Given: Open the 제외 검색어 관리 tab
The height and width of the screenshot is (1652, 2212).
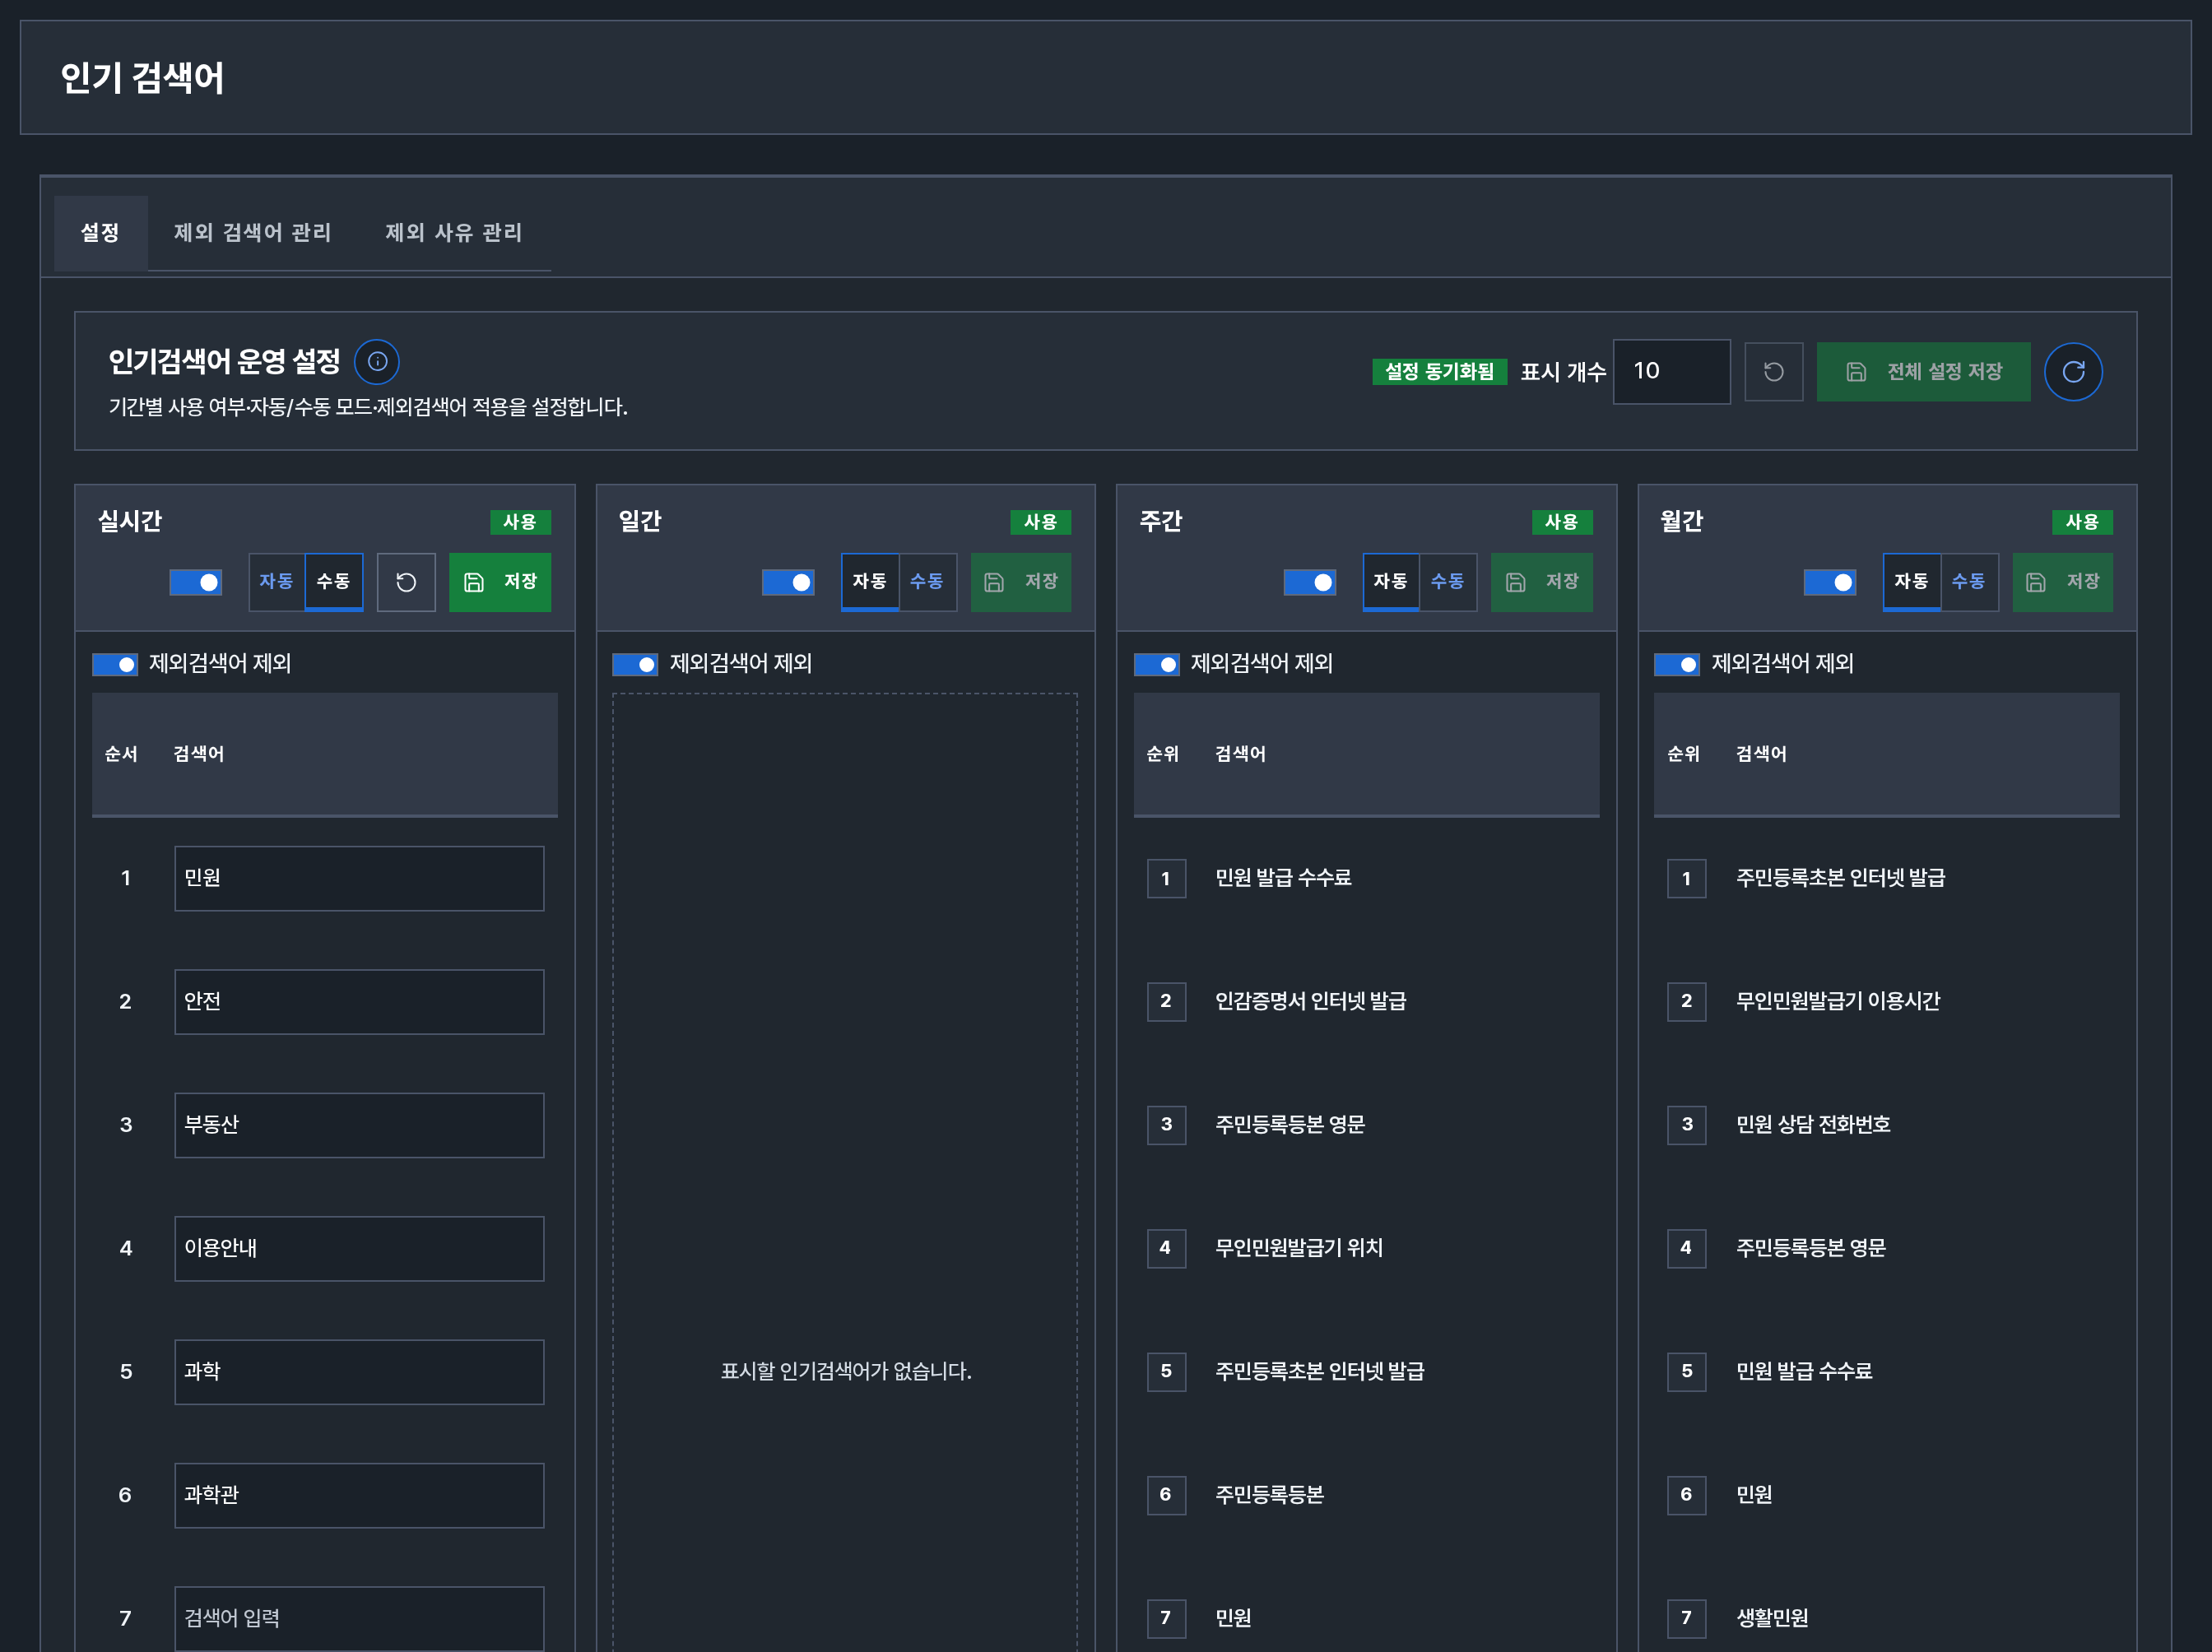Looking at the screenshot, I should (252, 233).
